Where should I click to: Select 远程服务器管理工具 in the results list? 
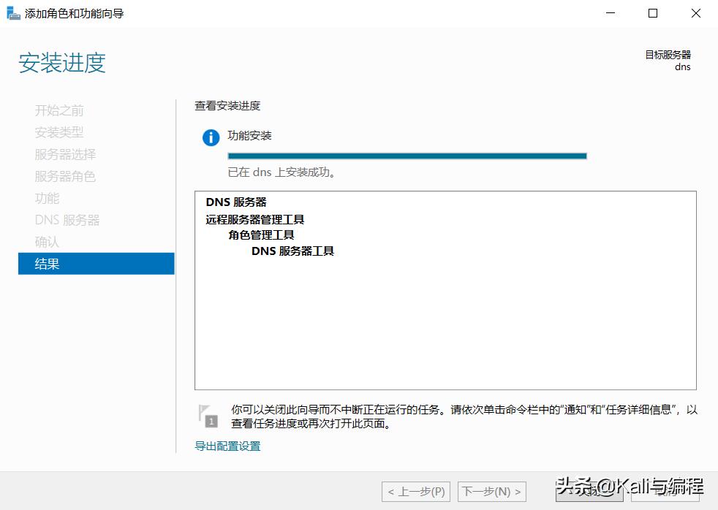[x=254, y=218]
